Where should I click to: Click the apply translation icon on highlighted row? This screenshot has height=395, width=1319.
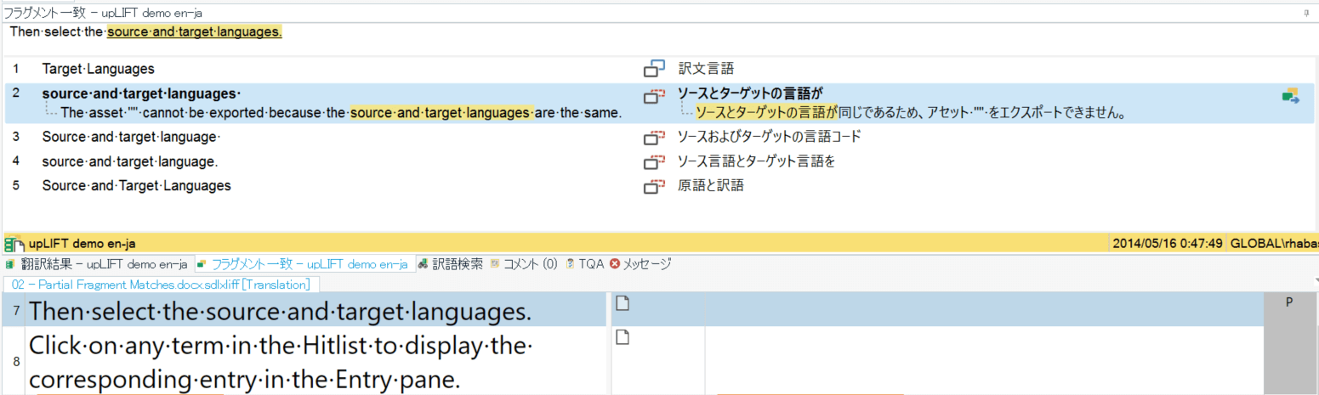(x=1291, y=96)
